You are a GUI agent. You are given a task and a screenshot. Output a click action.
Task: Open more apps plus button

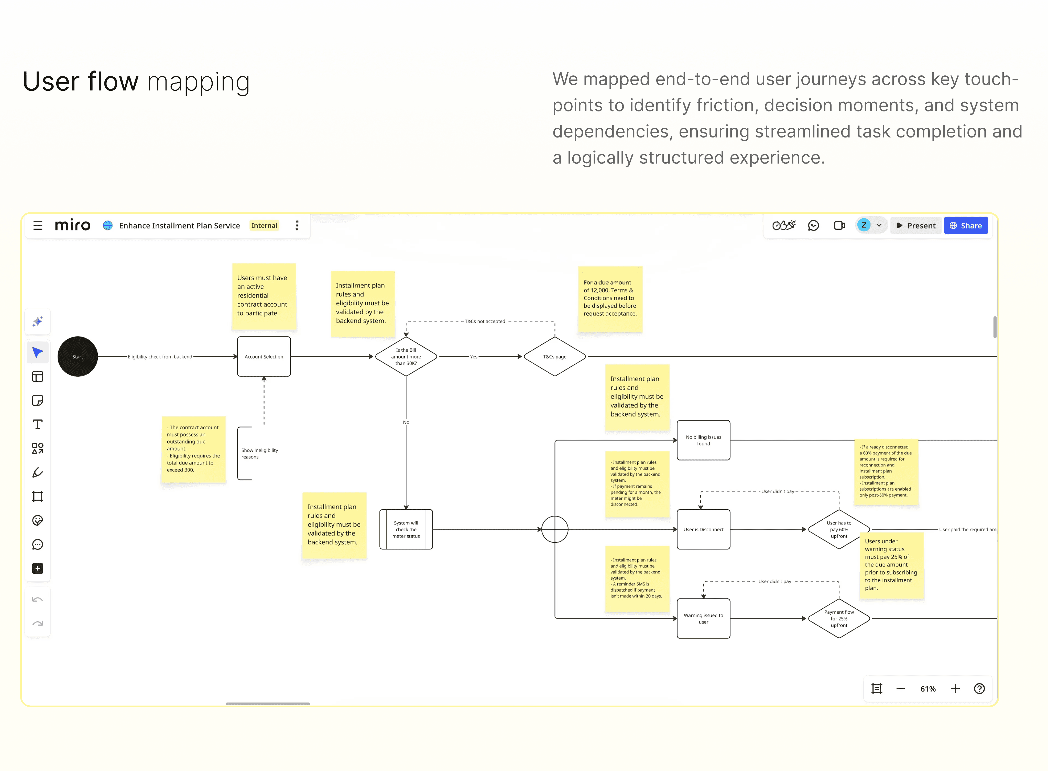[x=37, y=568]
